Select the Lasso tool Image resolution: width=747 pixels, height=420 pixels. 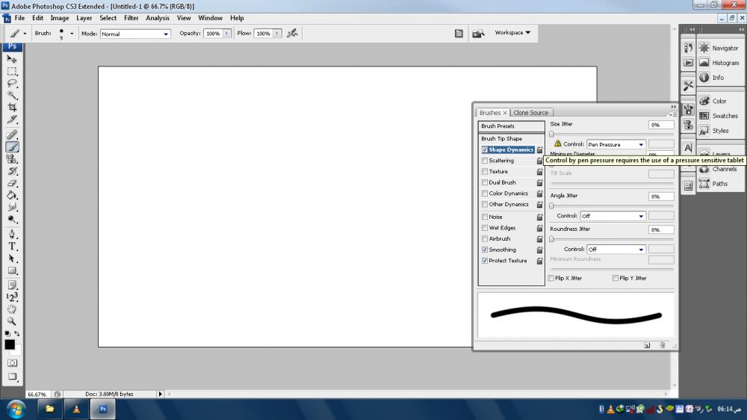12,83
